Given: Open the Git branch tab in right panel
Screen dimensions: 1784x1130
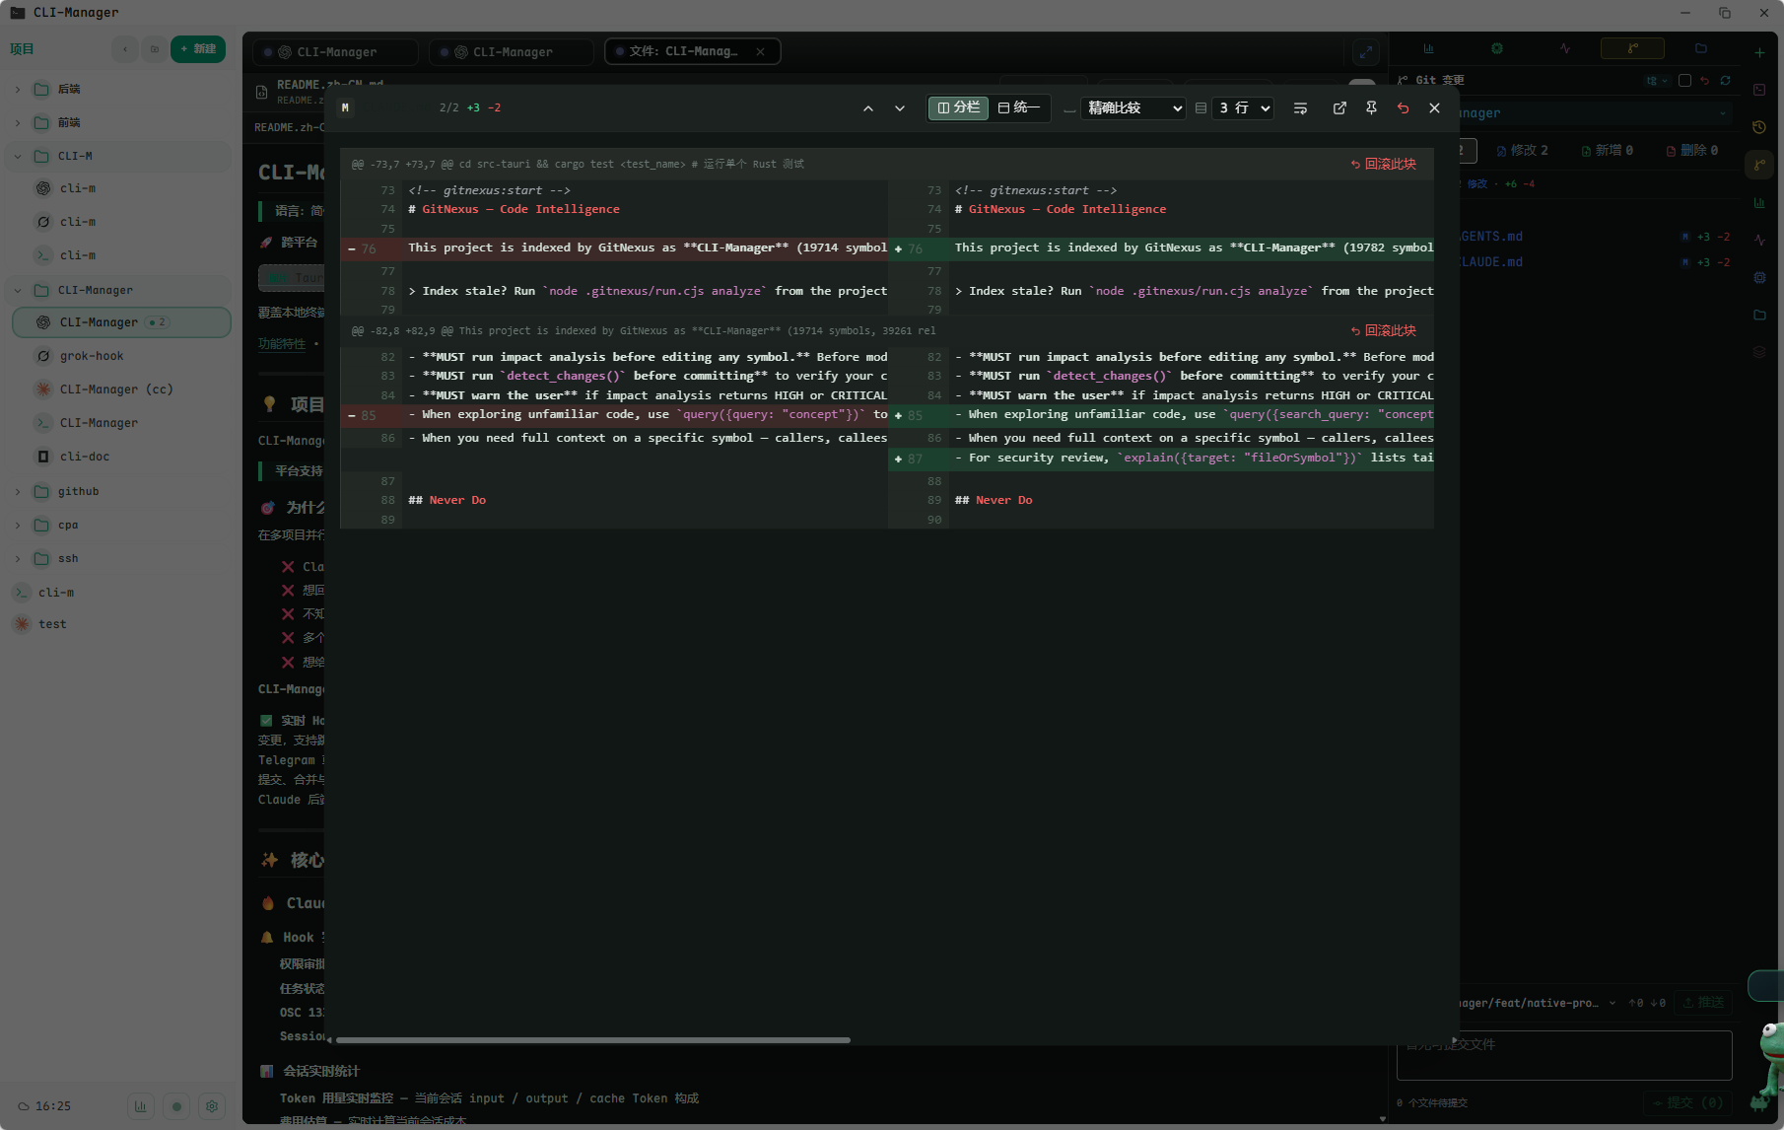Looking at the screenshot, I should pyautogui.click(x=1632, y=48).
